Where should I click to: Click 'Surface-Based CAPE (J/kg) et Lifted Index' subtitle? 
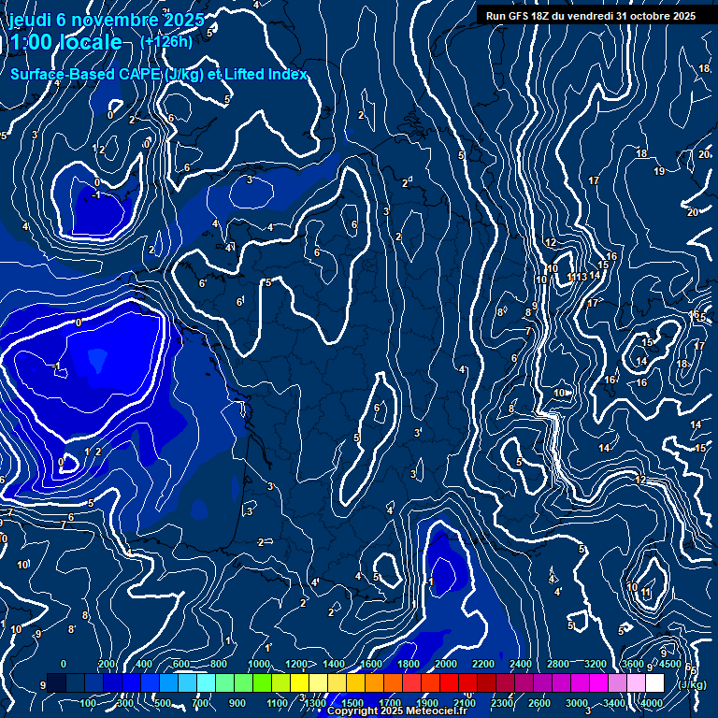click(x=158, y=74)
